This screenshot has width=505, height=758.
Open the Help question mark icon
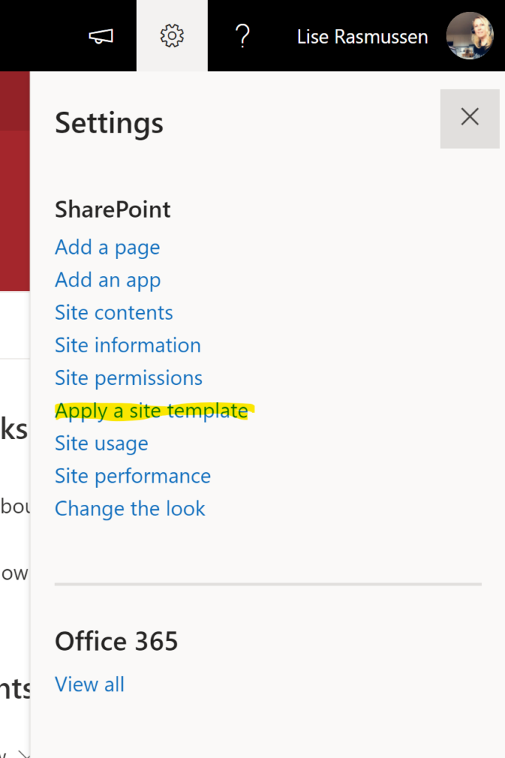pos(243,36)
